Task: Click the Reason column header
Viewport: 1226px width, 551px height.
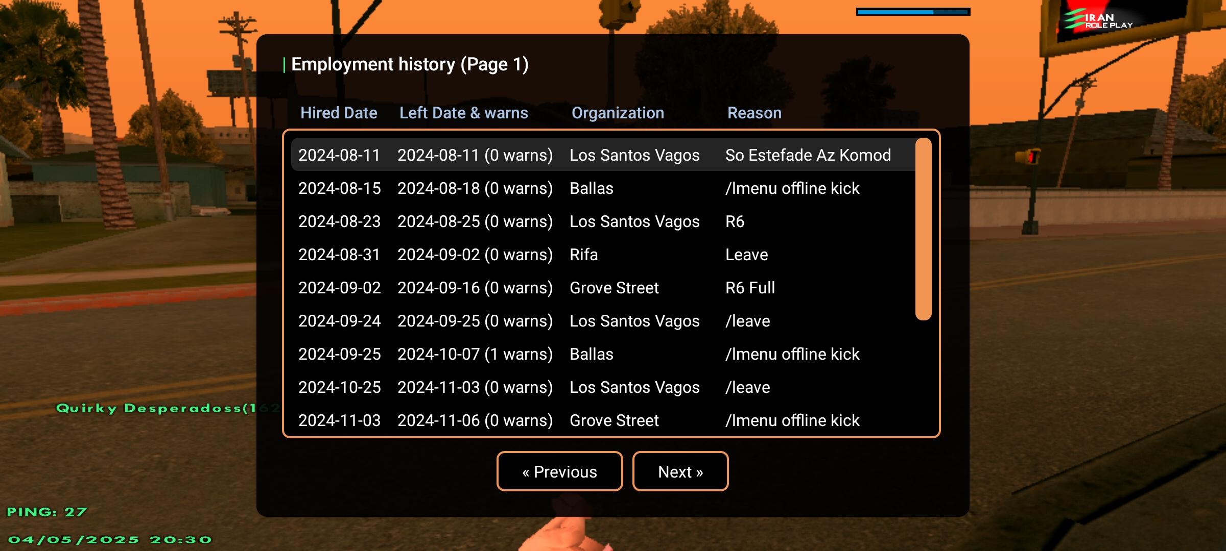Action: (x=755, y=113)
